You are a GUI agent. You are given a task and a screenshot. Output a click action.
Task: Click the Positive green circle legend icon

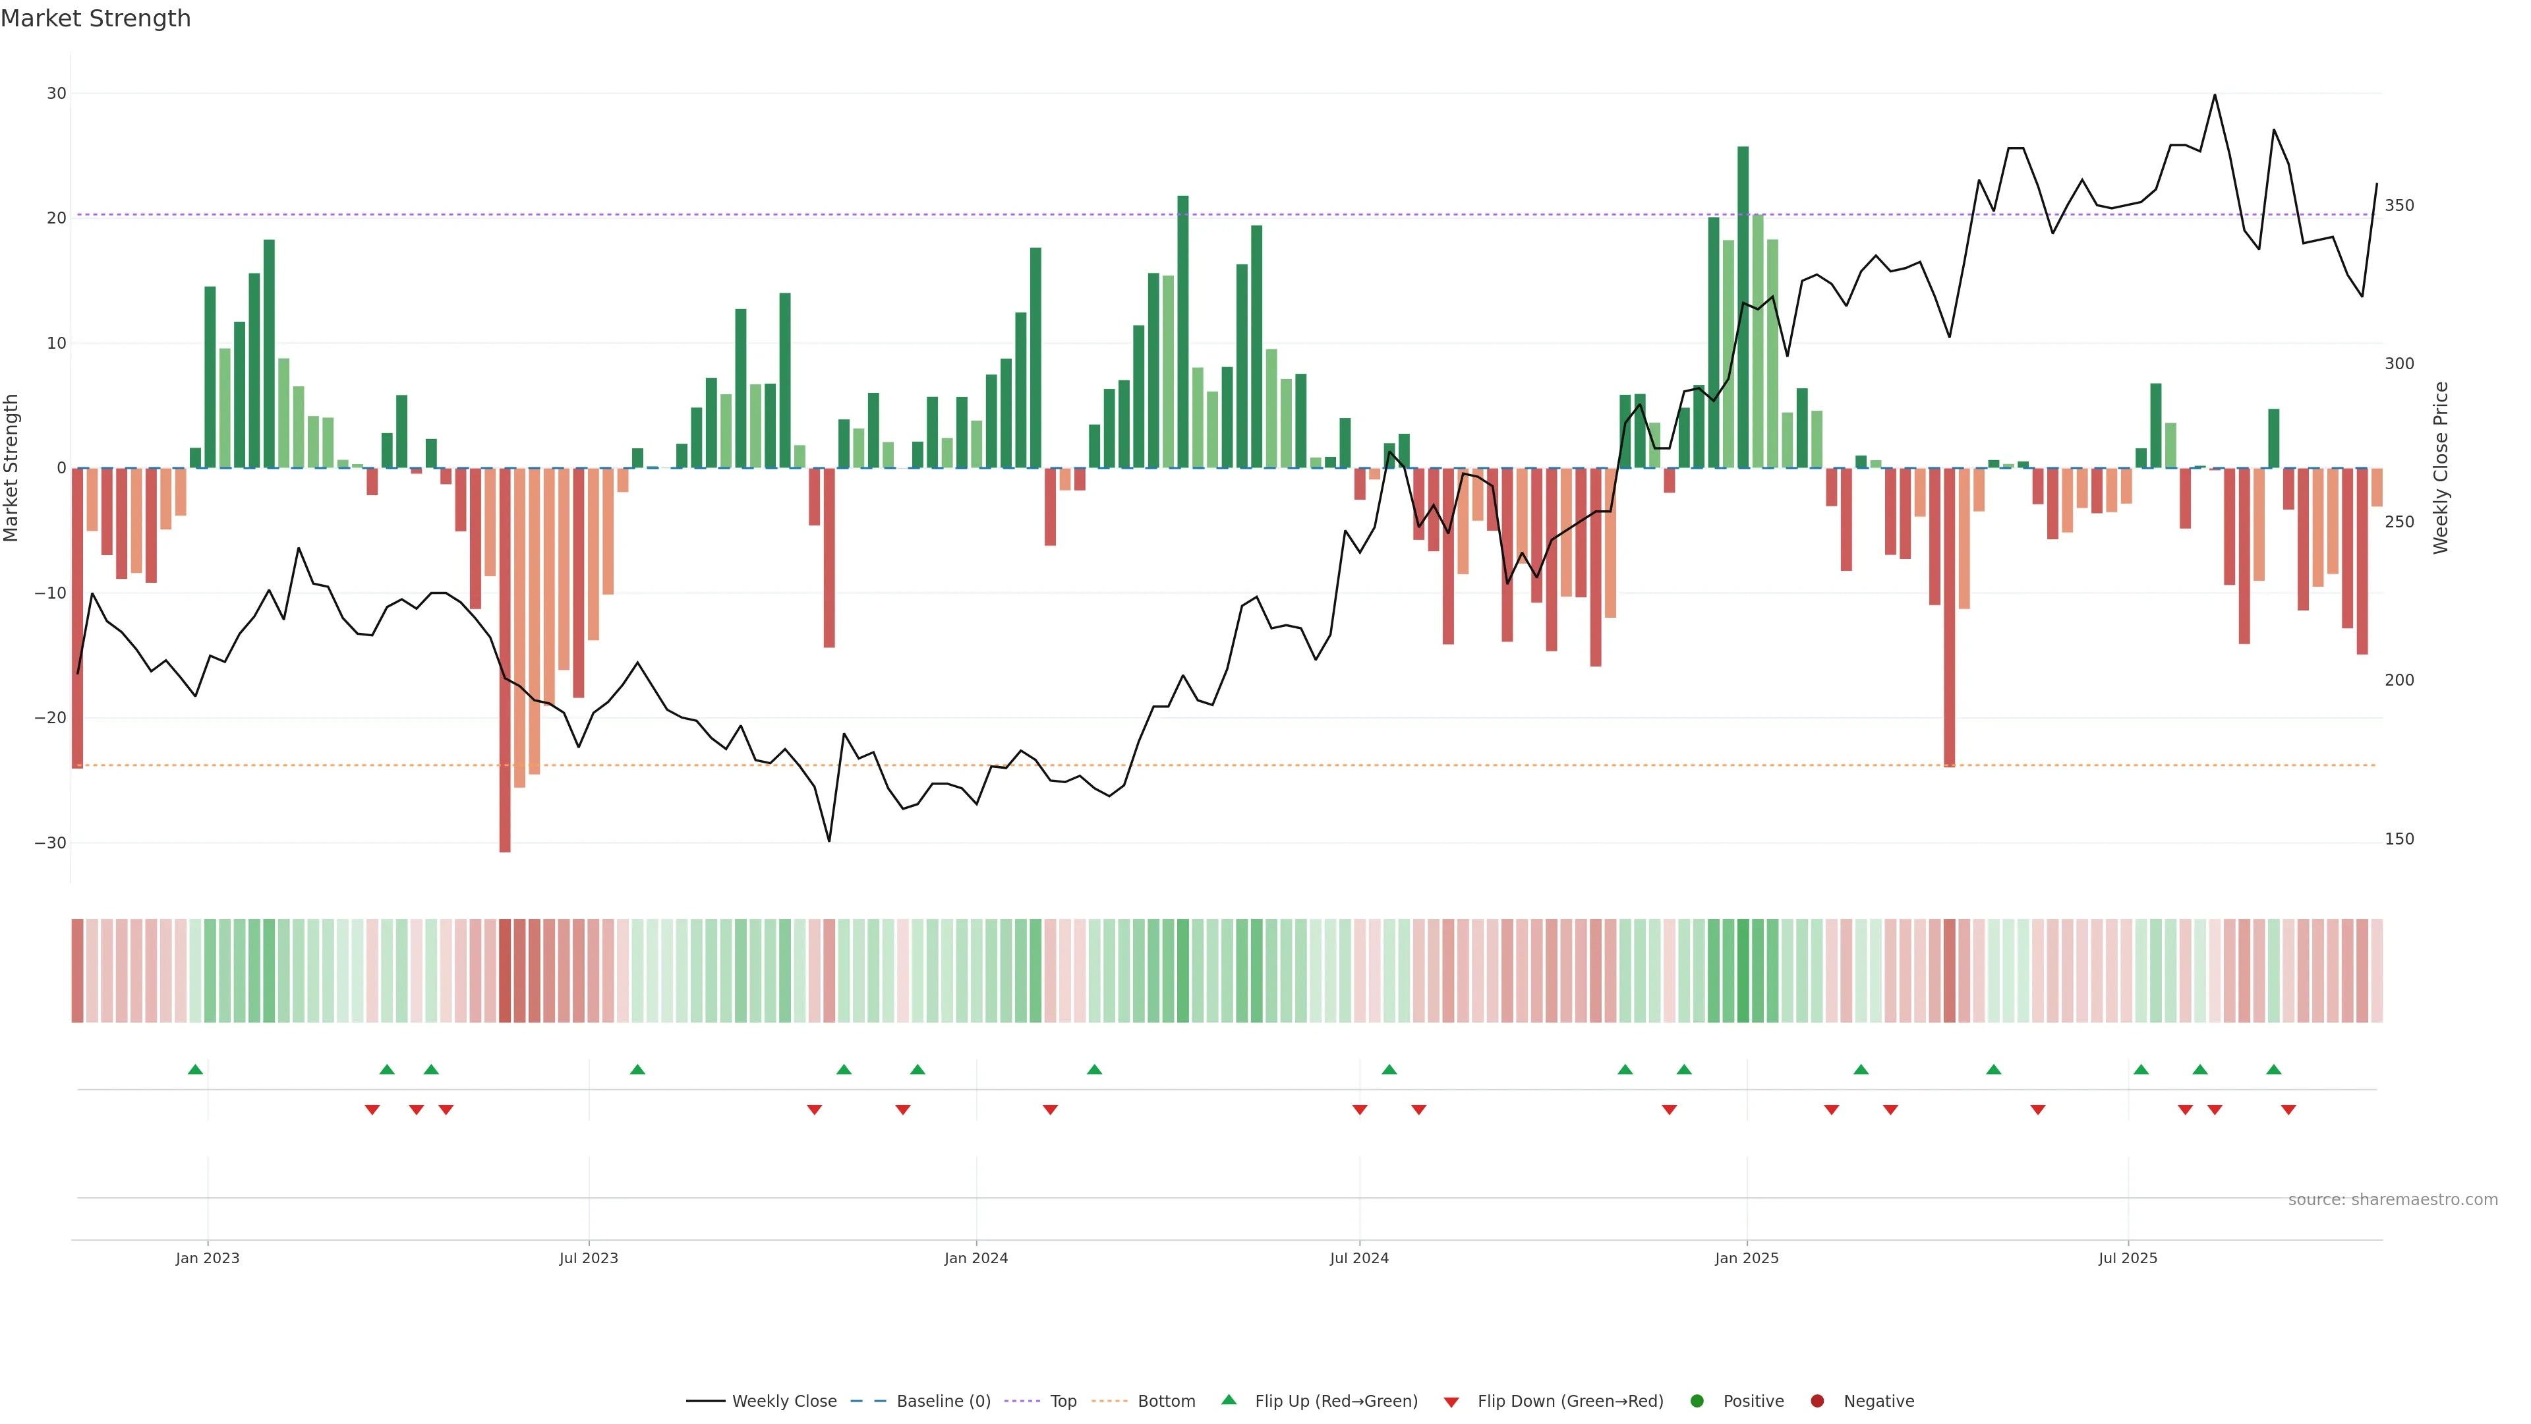pyautogui.click(x=1697, y=1400)
